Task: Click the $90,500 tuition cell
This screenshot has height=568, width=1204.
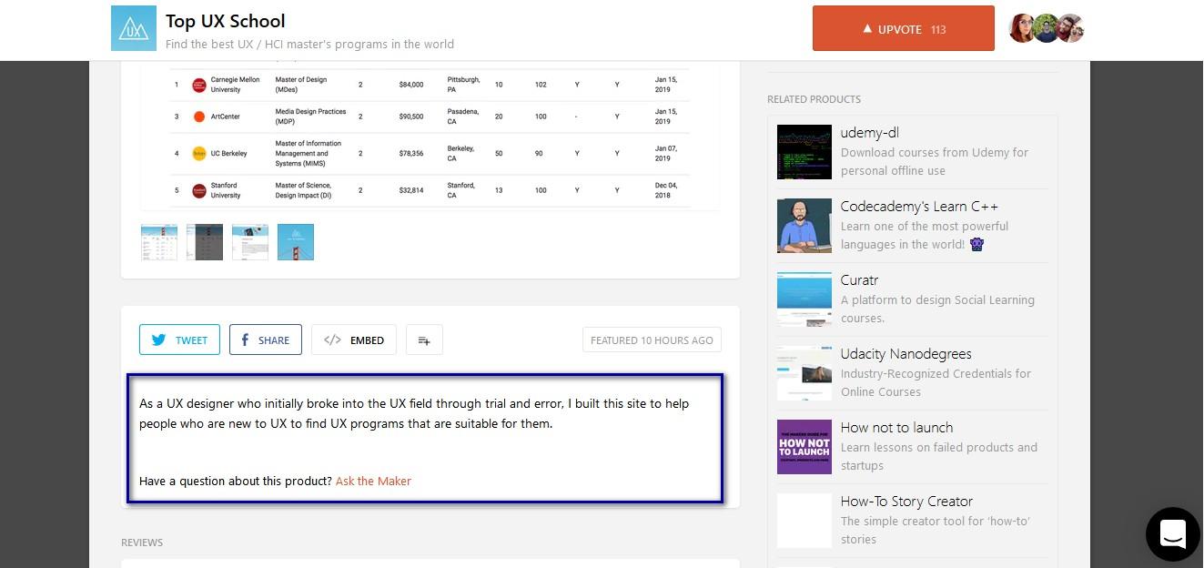Action: (x=411, y=117)
